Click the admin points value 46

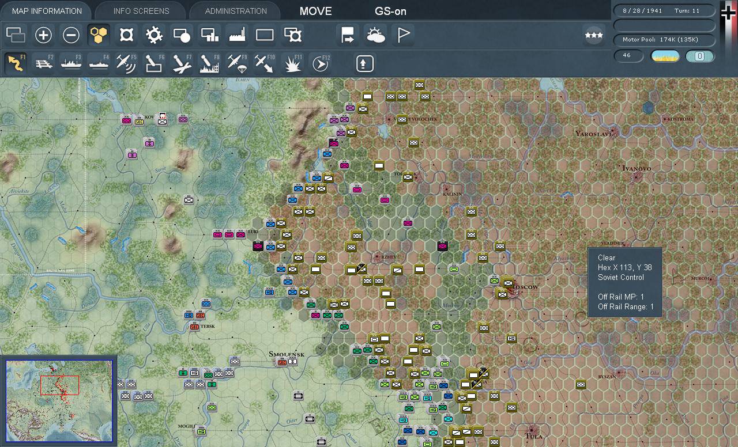[627, 56]
